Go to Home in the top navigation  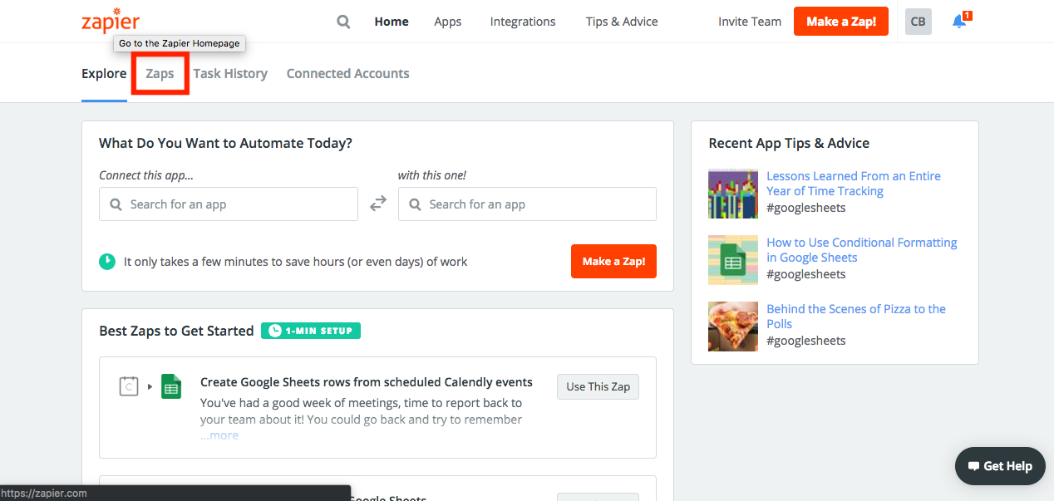pos(392,22)
